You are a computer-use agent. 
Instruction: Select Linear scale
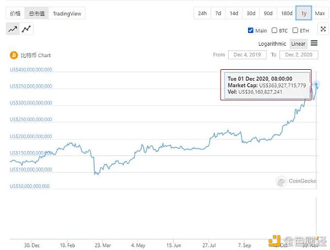point(298,43)
